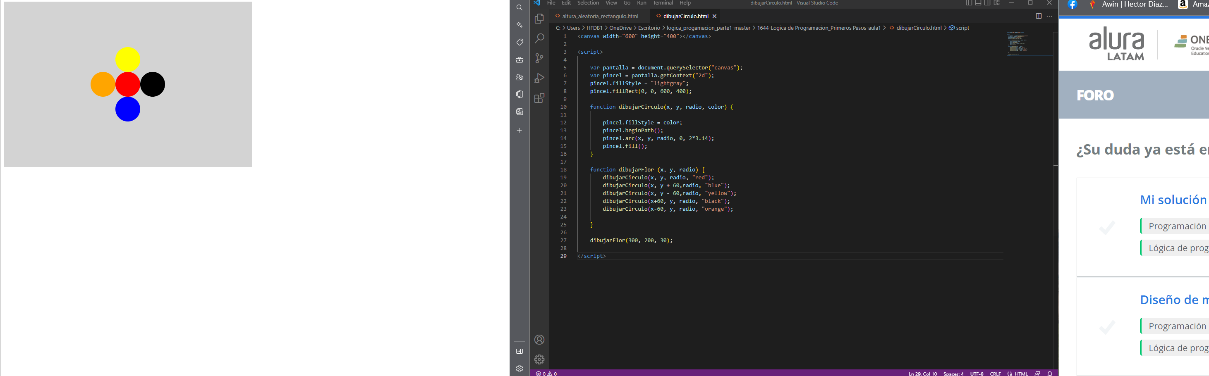Click errors and warnings count in status bar
This screenshot has width=1209, height=376.
(x=546, y=373)
